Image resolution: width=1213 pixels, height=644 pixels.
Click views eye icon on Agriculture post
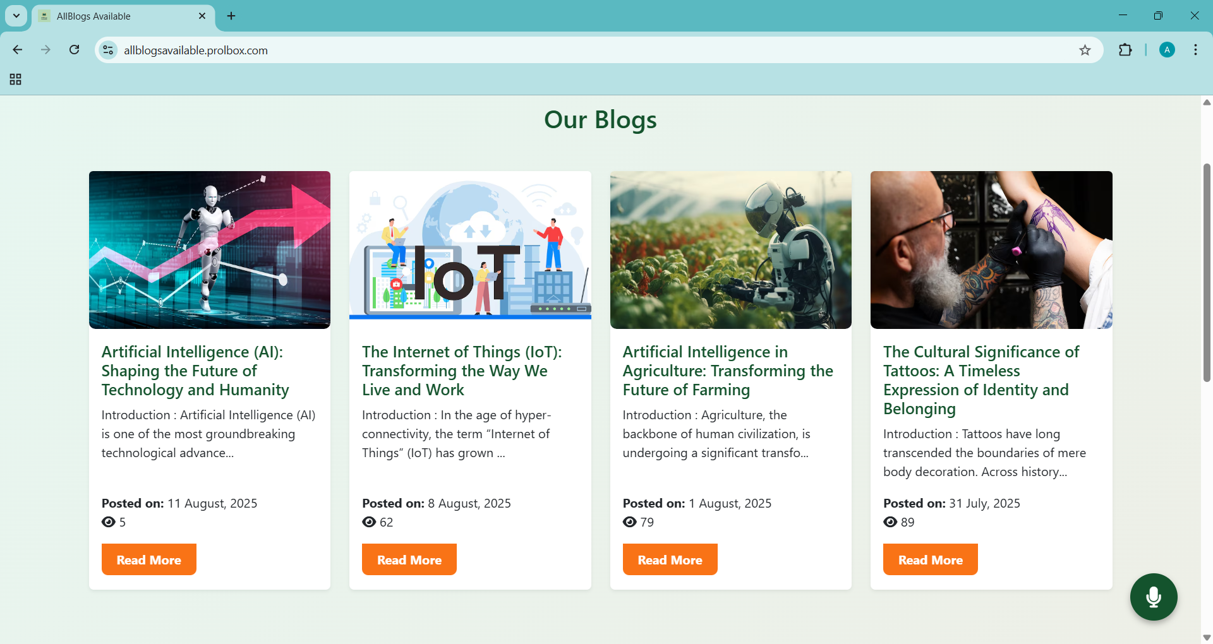tap(629, 522)
